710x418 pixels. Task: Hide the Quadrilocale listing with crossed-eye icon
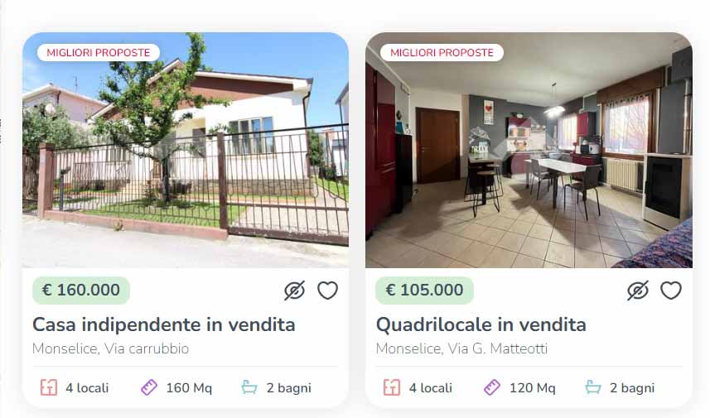[638, 291]
